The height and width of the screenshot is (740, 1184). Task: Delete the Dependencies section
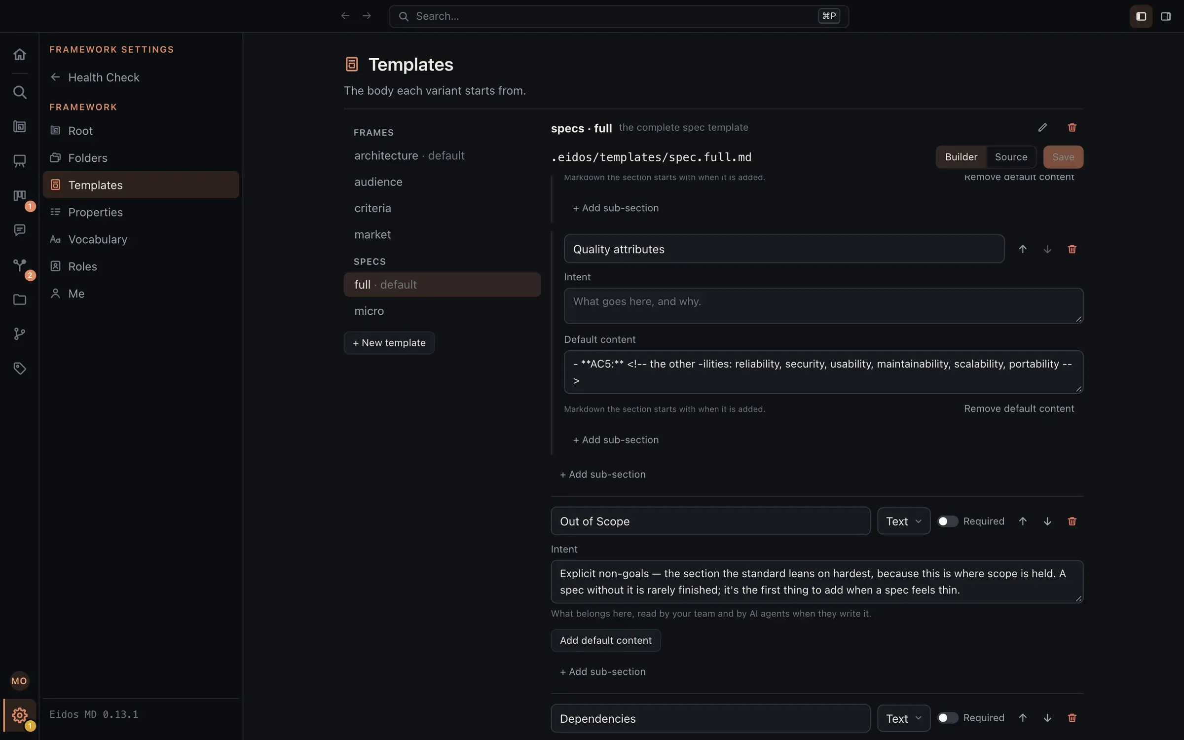(x=1072, y=718)
